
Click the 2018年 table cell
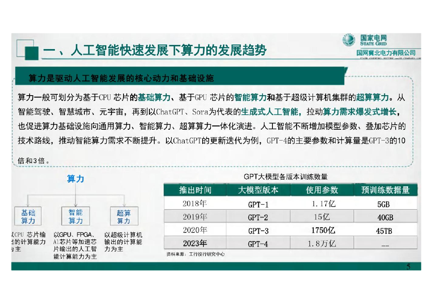(195, 203)
